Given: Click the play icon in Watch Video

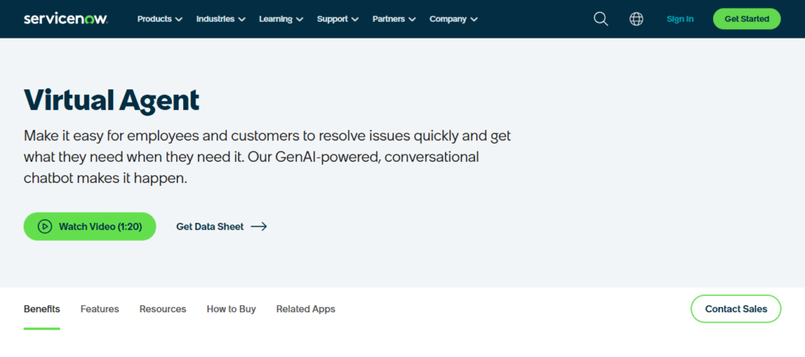Looking at the screenshot, I should 45,227.
